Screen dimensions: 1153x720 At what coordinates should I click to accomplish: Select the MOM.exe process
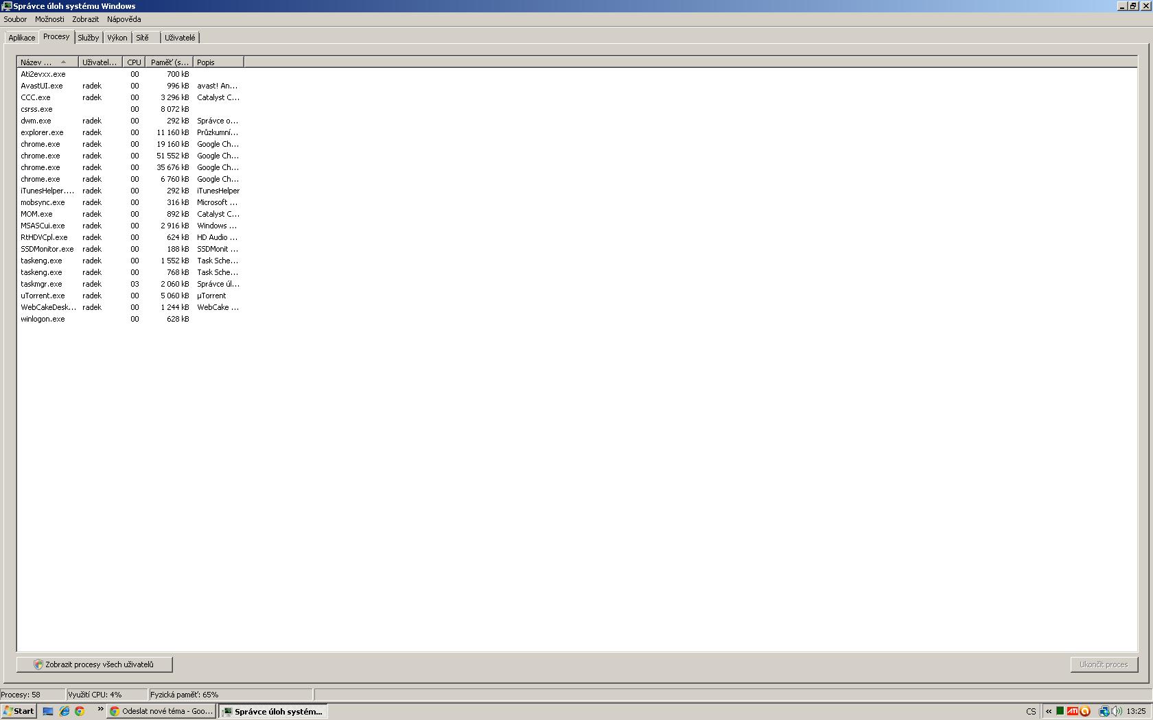pos(130,214)
